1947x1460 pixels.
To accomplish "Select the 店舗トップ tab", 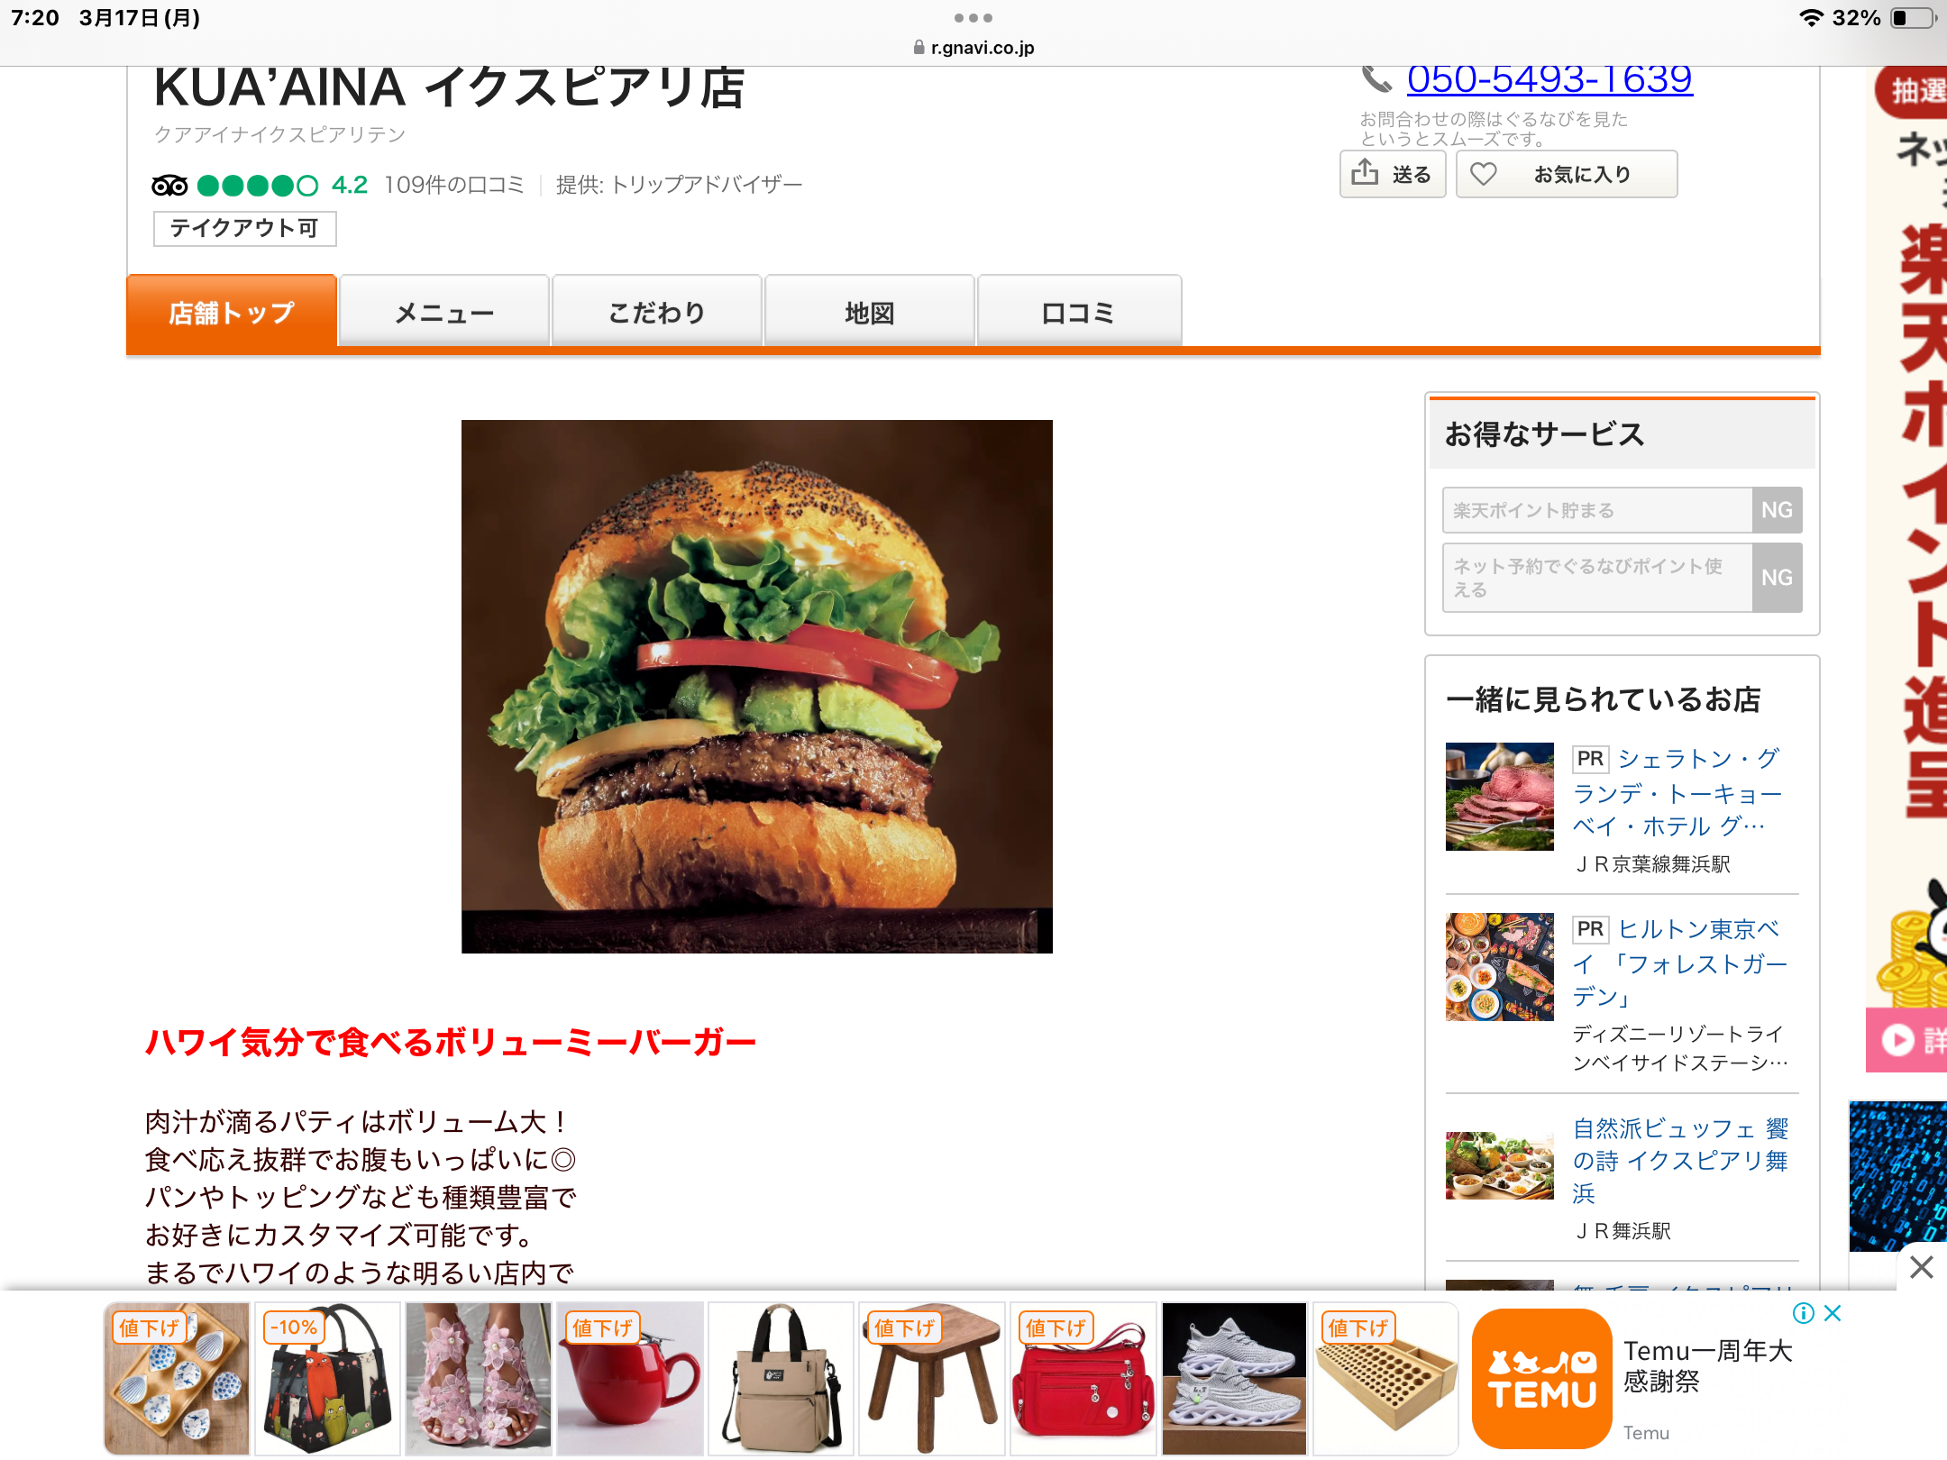I will (232, 312).
